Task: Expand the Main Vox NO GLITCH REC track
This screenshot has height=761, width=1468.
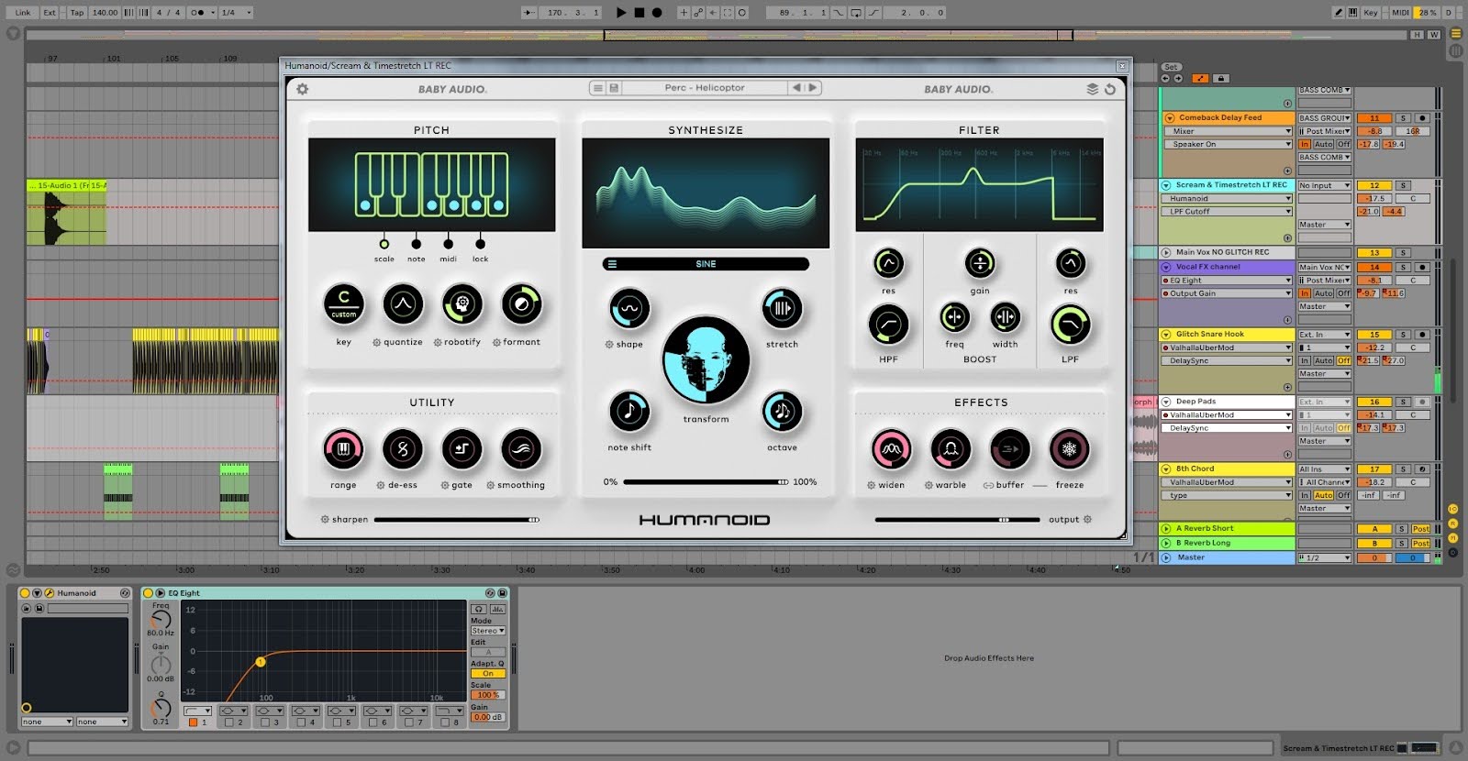Action: tap(1167, 252)
